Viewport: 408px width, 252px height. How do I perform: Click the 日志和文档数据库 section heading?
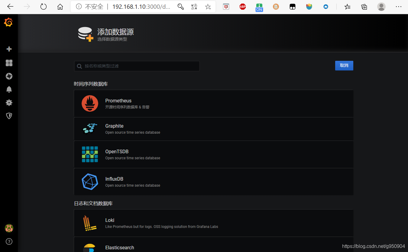tap(93, 204)
